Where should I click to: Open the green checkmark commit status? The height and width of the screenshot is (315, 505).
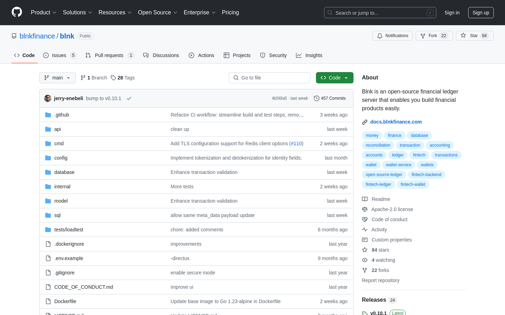tap(129, 98)
